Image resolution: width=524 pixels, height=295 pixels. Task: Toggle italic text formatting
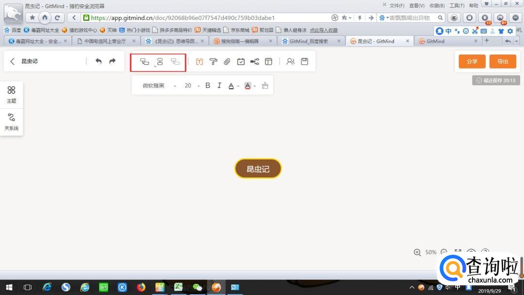click(x=219, y=86)
